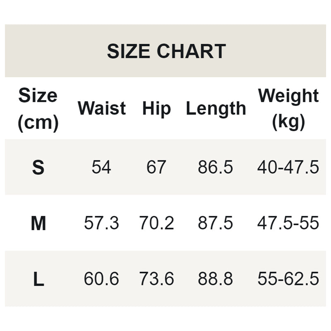331x331 pixels.
Task: Select the Hip column header
Action: point(156,108)
